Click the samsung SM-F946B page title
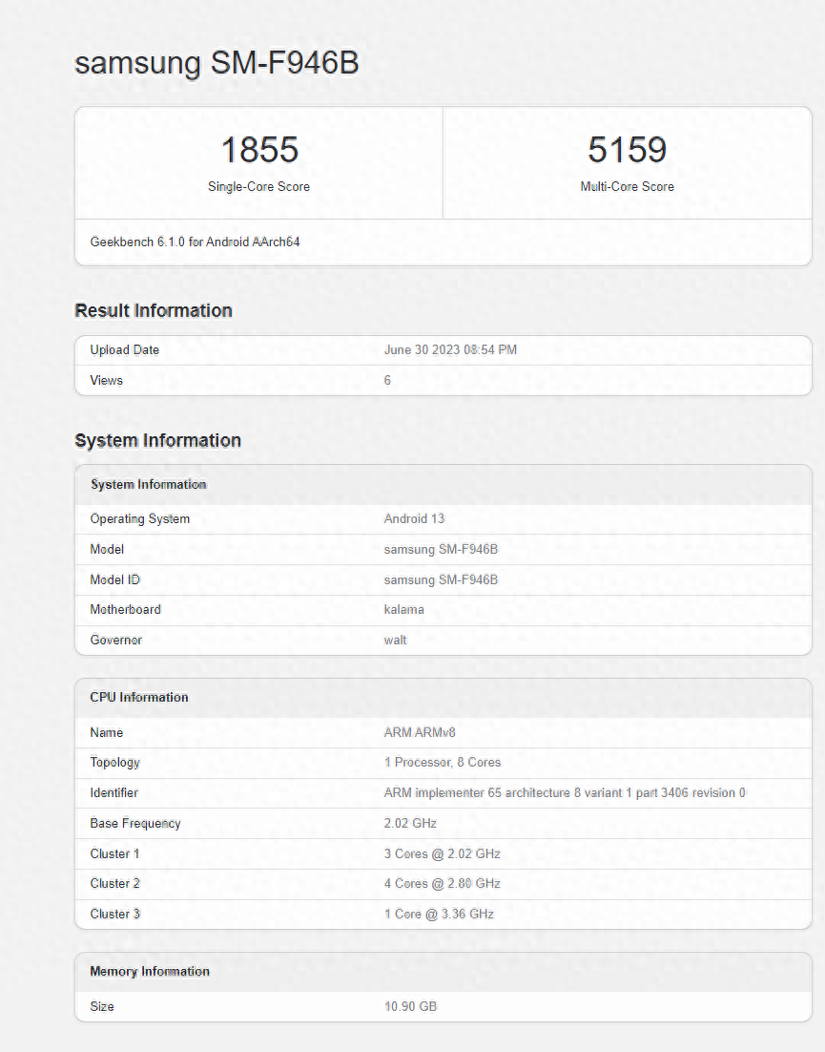The width and height of the screenshot is (825, 1052). 217,62
